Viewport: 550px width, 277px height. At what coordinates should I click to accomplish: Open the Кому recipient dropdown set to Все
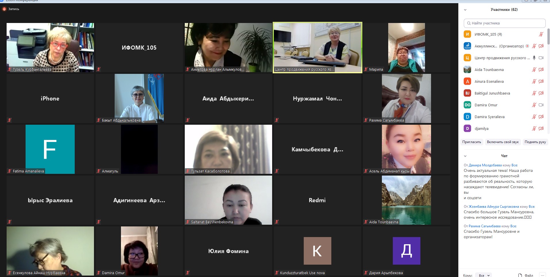[x=484, y=275]
